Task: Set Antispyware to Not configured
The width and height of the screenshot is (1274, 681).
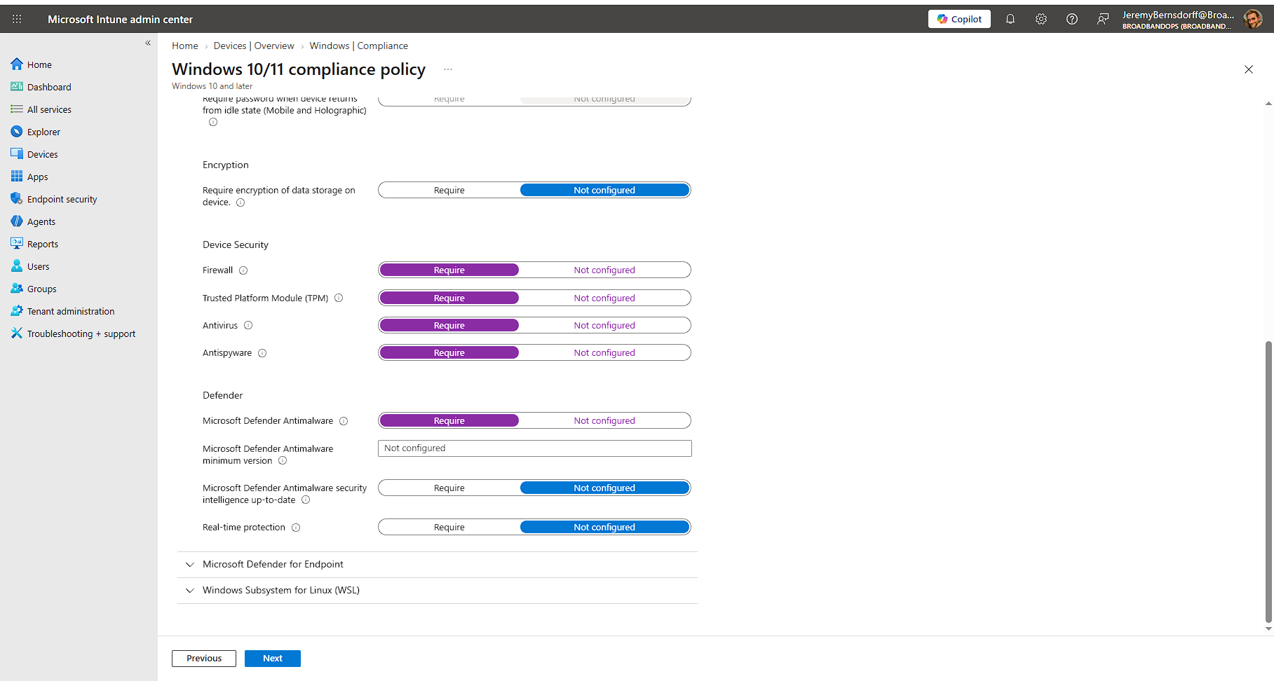Action: coord(604,352)
